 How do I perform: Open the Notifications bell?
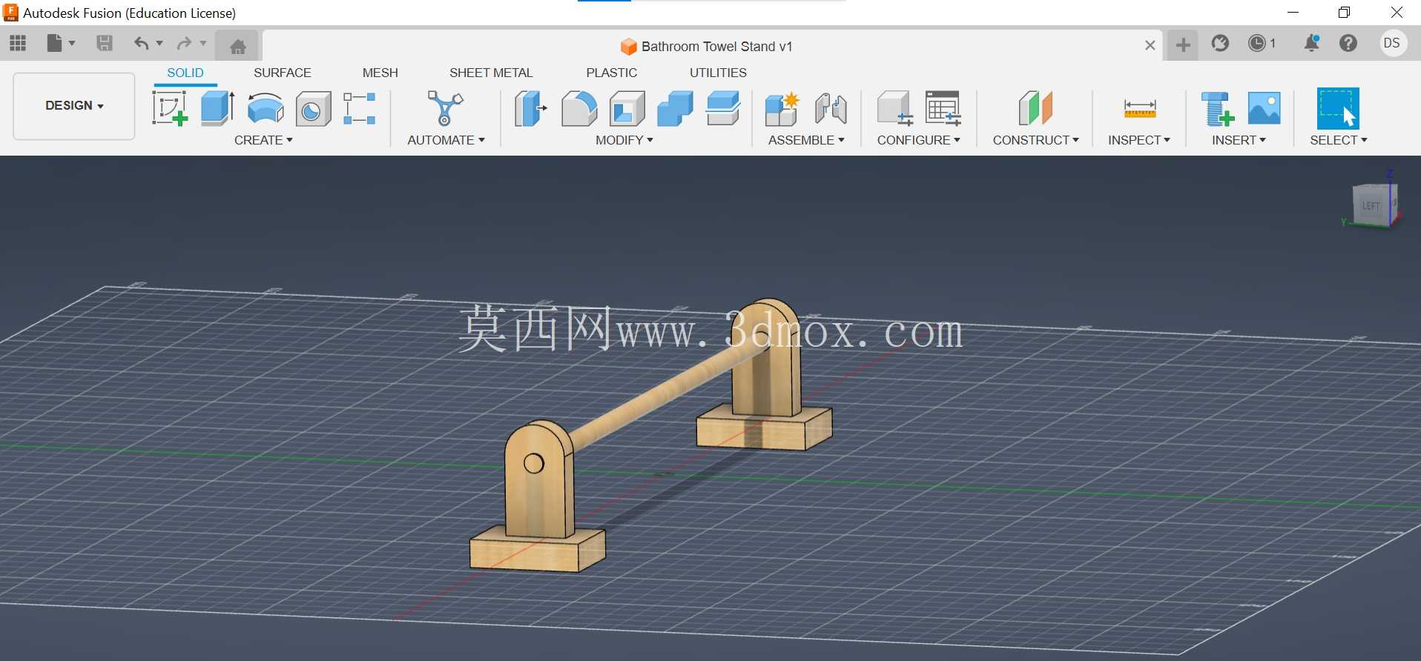coord(1311,44)
